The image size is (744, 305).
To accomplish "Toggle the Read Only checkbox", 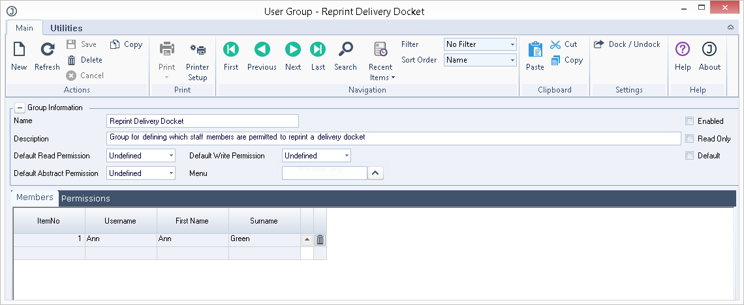I will (x=689, y=139).
